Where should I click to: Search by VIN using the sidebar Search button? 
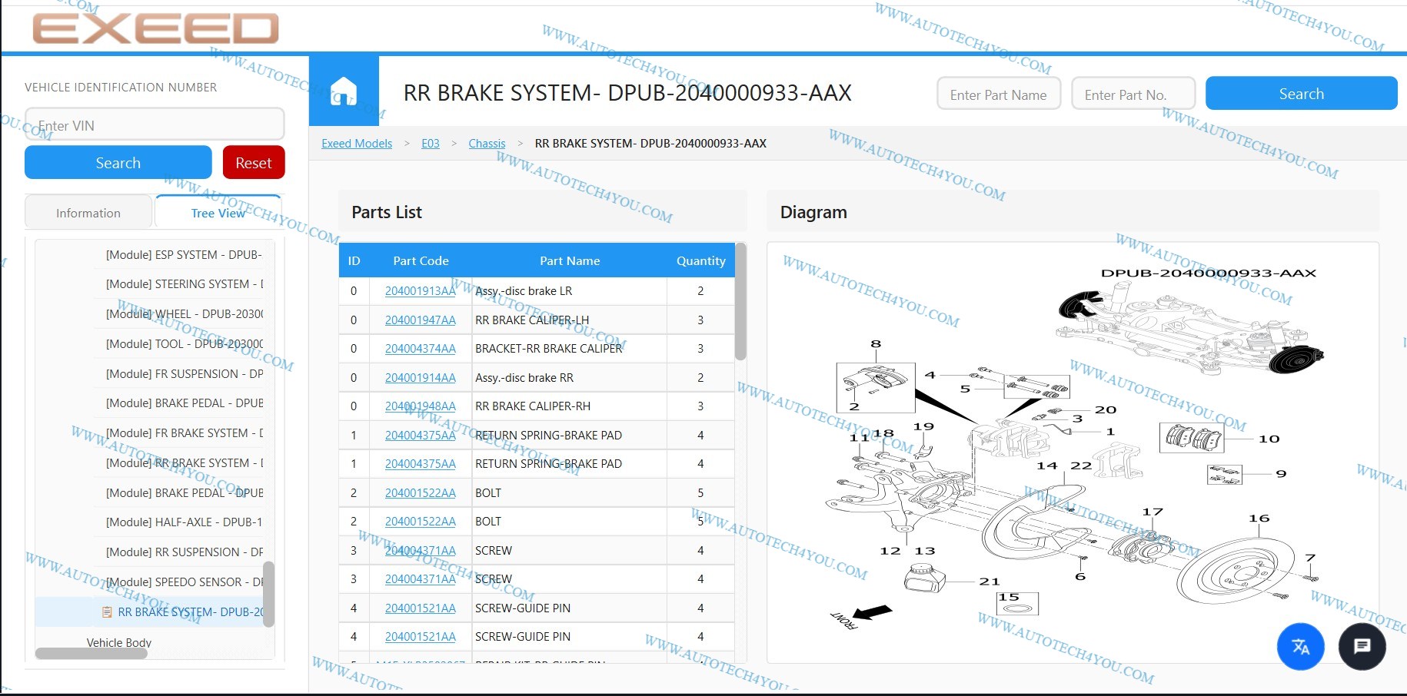[x=118, y=163]
